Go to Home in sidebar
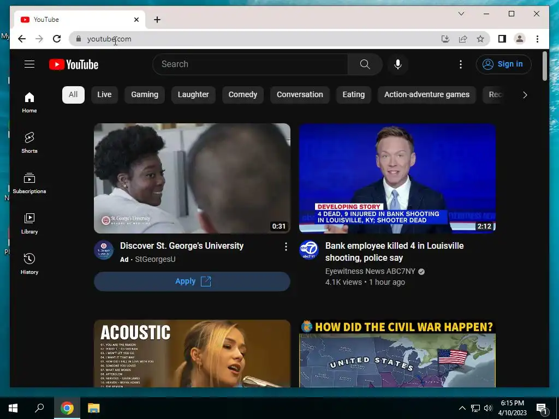The width and height of the screenshot is (559, 419). 29,103
